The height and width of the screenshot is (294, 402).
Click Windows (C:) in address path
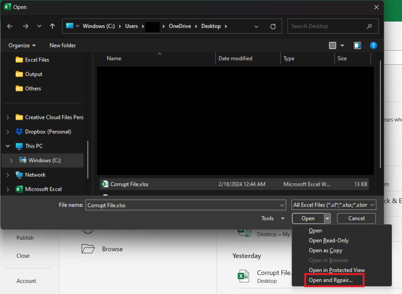pyautogui.click(x=99, y=26)
